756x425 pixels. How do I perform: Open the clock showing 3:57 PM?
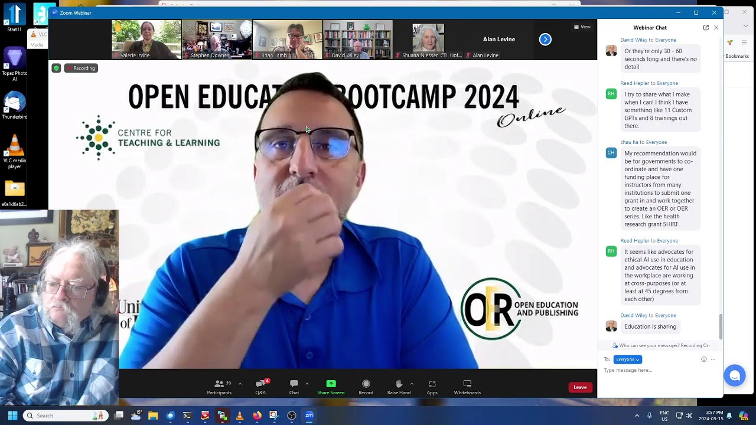[x=710, y=416]
